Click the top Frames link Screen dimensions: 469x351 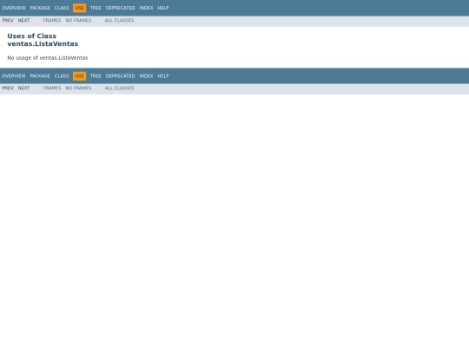pos(52,21)
